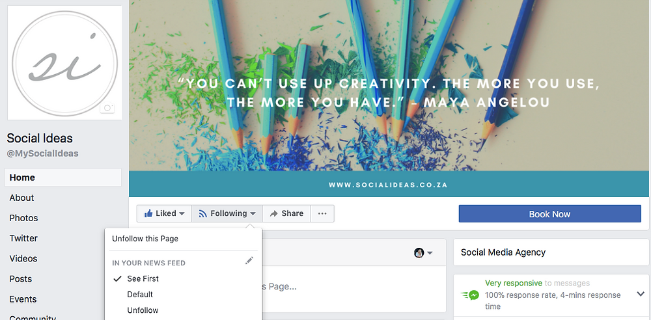Click the small profile avatar in composer
The height and width of the screenshot is (320, 651).
(419, 252)
